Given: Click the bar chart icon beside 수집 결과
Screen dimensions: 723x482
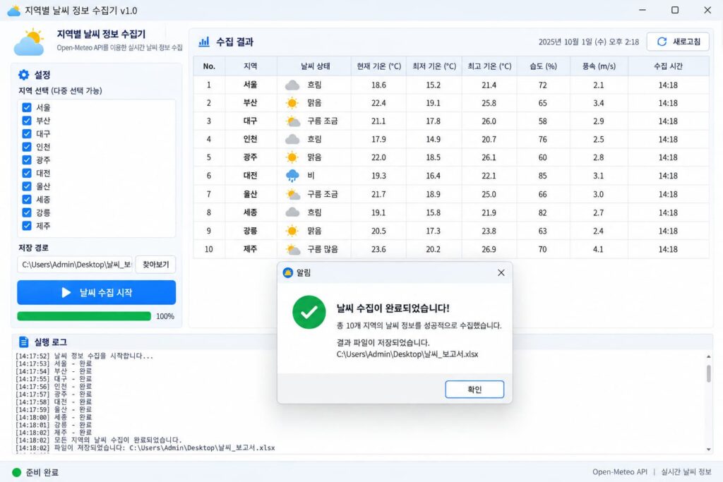Looking at the screenshot, I should (x=204, y=42).
